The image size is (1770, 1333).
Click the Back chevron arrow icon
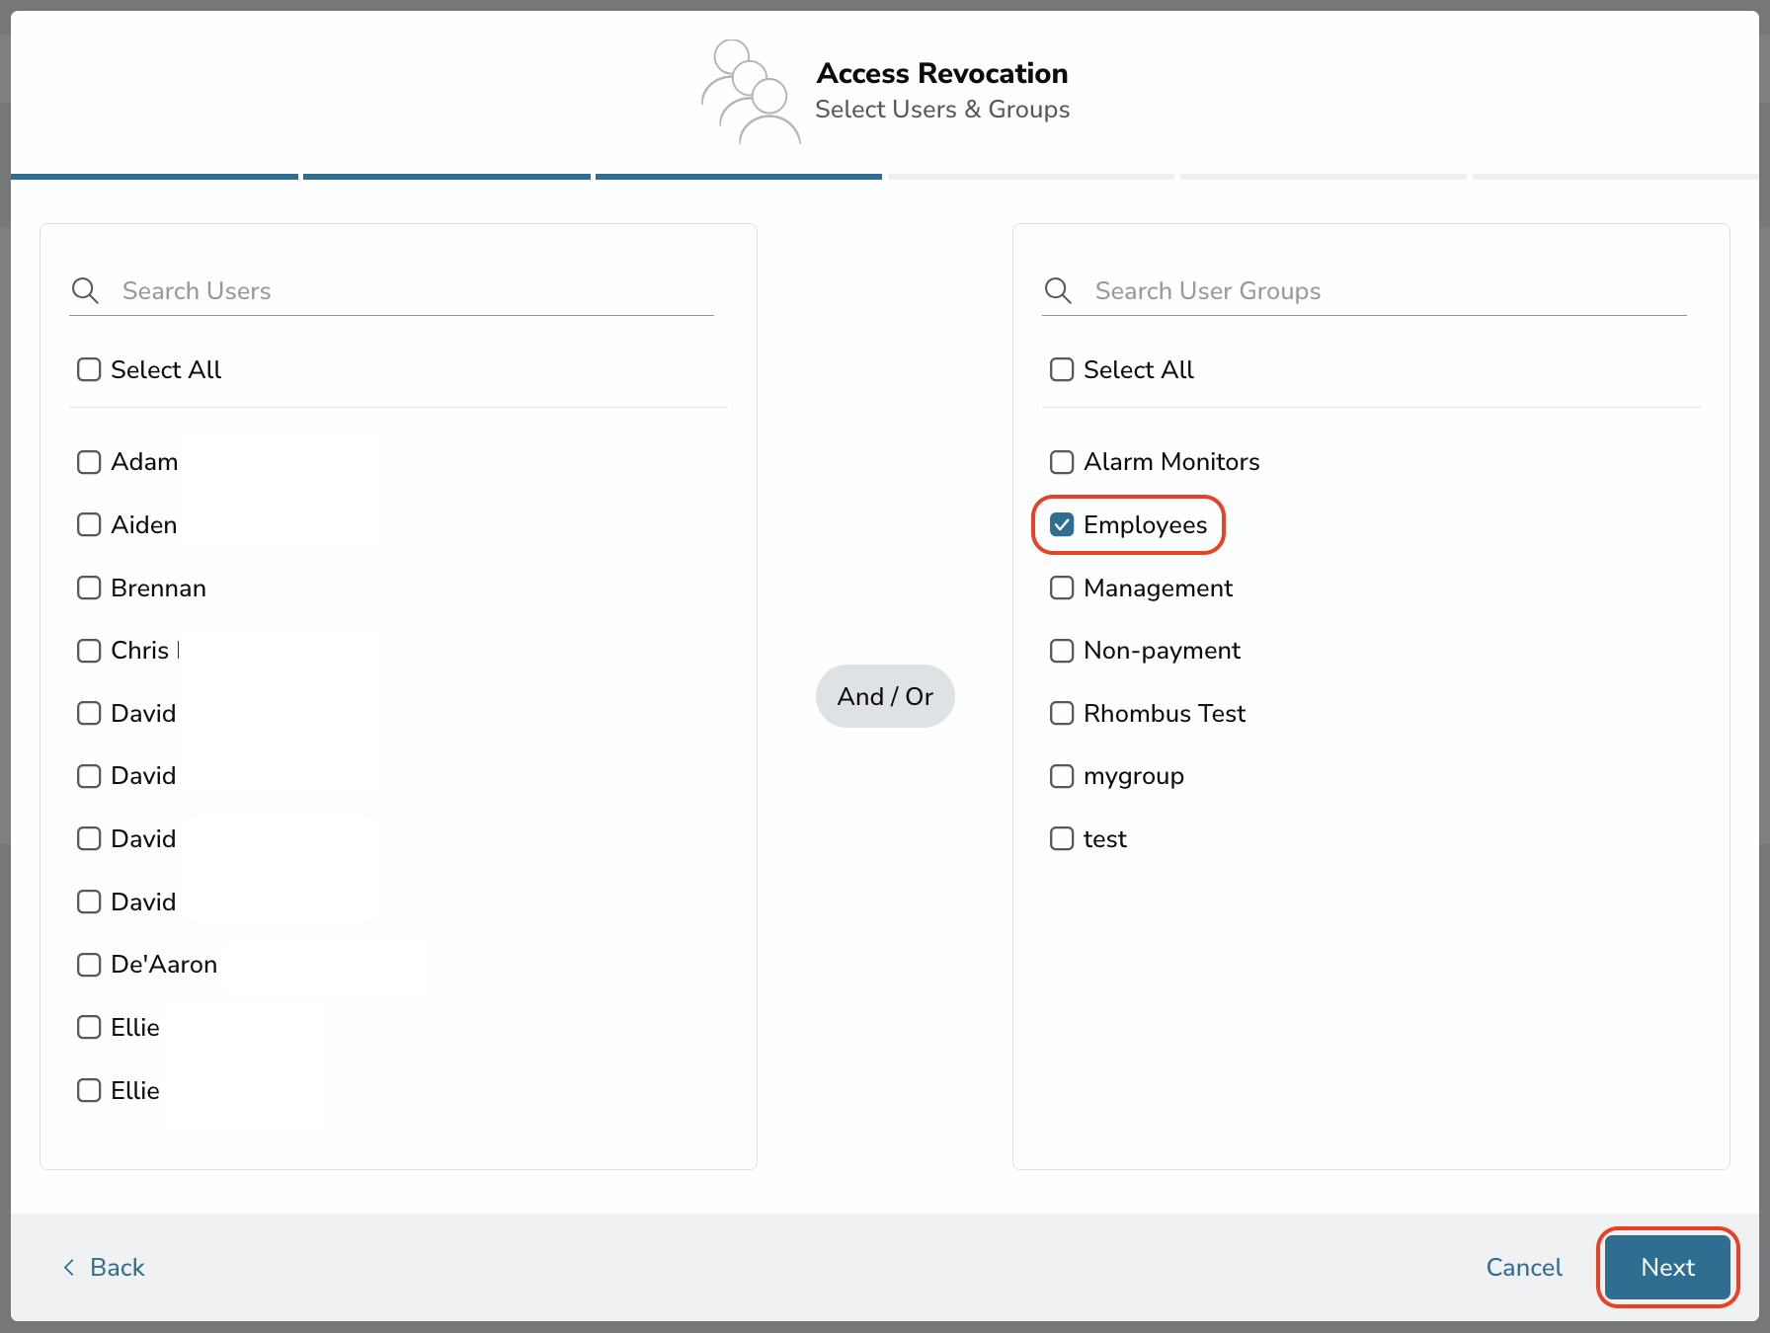69,1267
